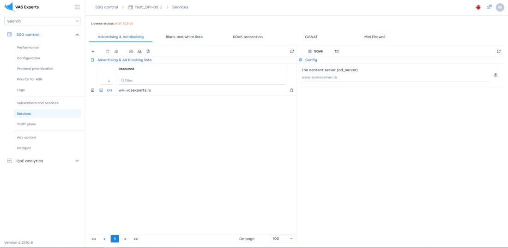
Task: Click the content server (ad_server) input field
Action: coord(396,77)
